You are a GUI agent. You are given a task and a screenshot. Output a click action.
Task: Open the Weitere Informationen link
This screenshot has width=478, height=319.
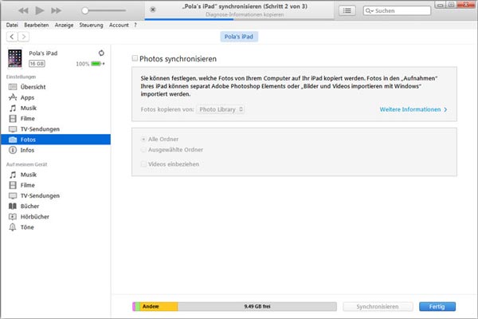[413, 109]
